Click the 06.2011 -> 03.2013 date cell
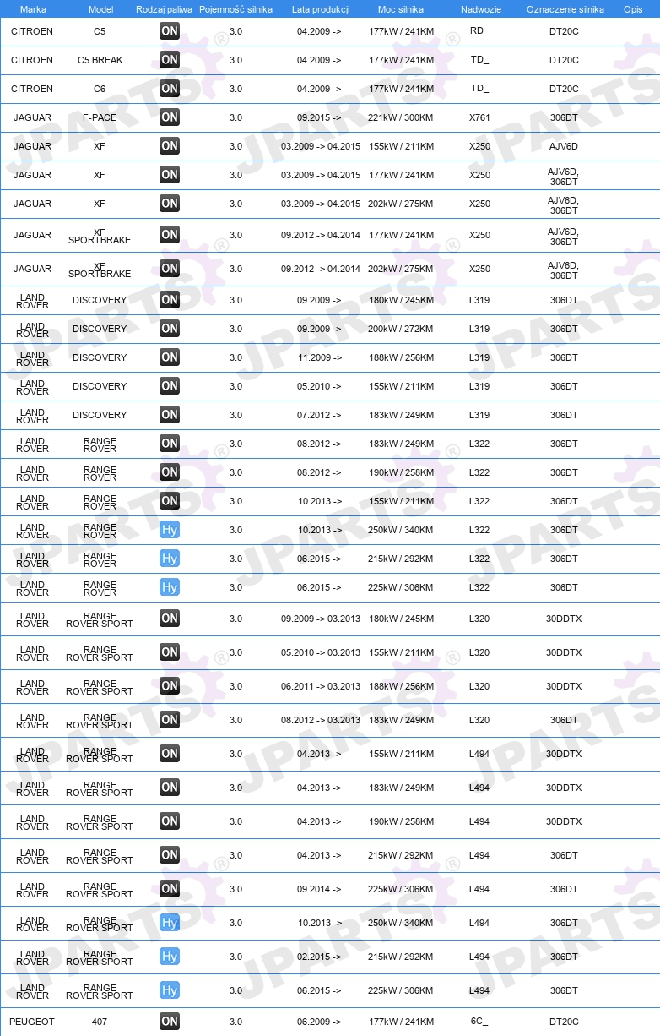 coord(321,686)
